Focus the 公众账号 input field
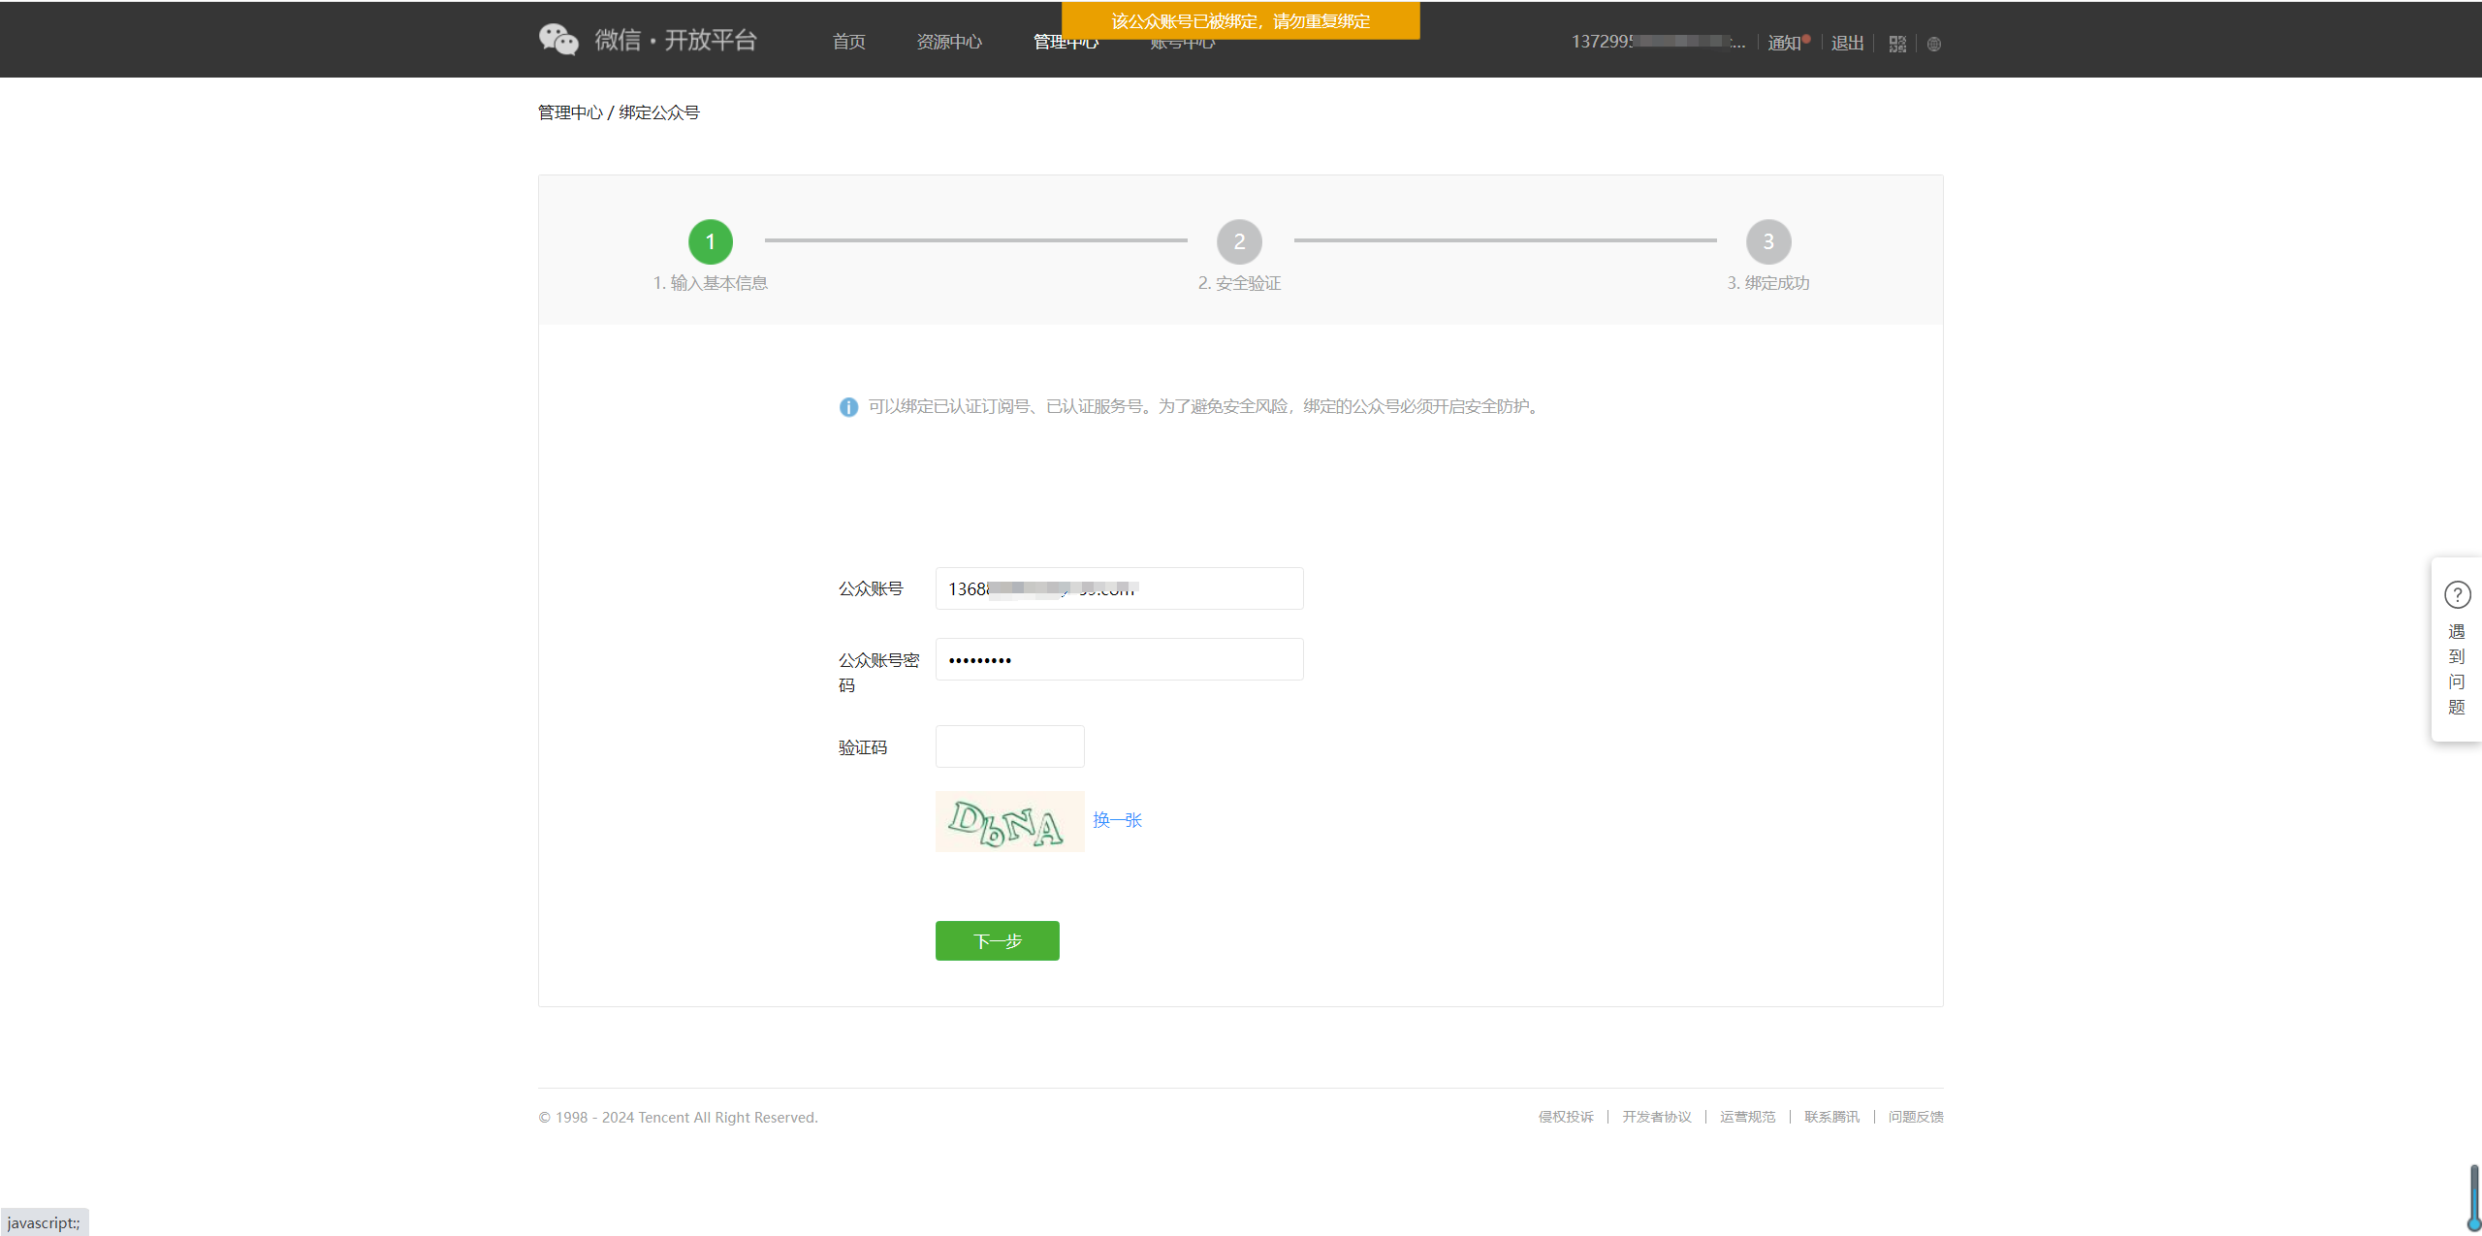The image size is (2482, 1236). tap(1119, 588)
